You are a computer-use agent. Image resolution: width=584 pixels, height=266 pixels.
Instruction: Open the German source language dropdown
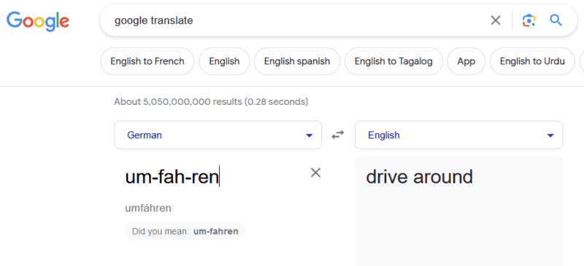[x=218, y=135]
